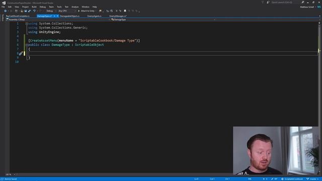
Task: Open the Build menu
Action: (34, 7)
